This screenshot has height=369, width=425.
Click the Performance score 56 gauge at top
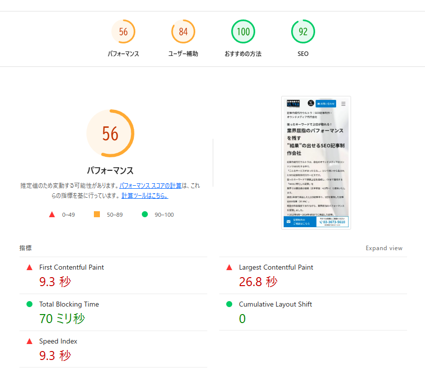pos(123,32)
